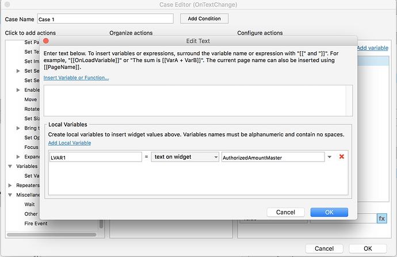
Task: Close the Edit Text dialog
Action: point(46,41)
